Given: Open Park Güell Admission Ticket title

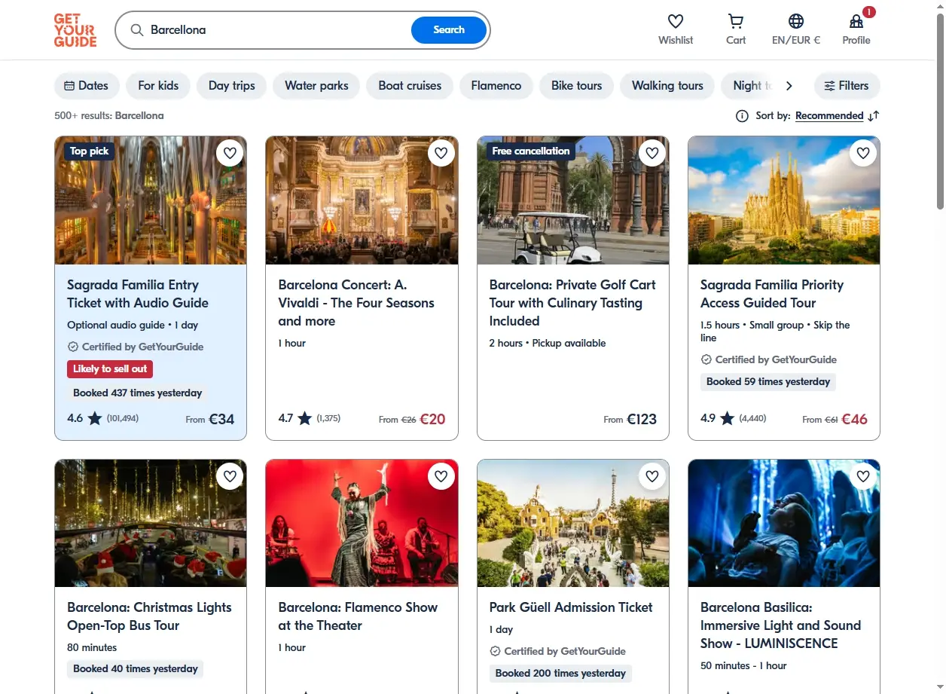Looking at the screenshot, I should (x=571, y=607).
